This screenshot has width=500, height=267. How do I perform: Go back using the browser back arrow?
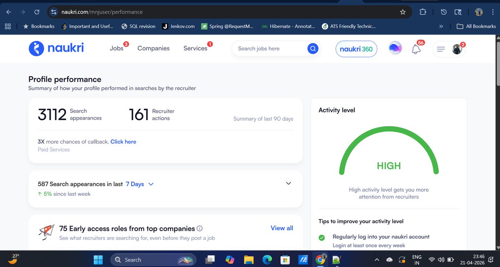9,12
